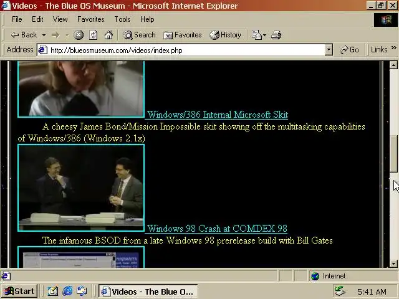
Task: Click the Windows/386 skit video thumbnail
Action: pyautogui.click(x=81, y=89)
